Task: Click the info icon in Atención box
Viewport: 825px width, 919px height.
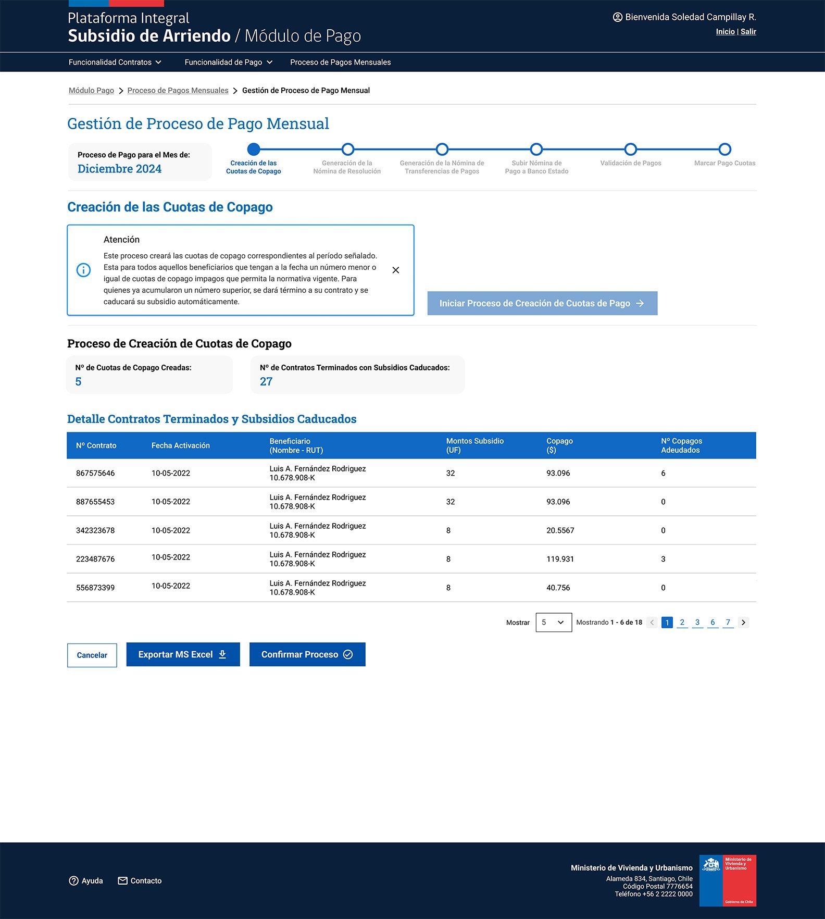Action: [83, 270]
